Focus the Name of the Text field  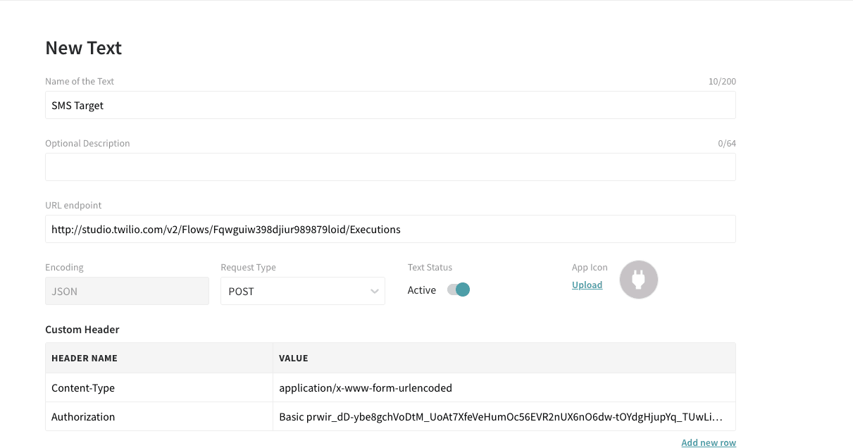point(390,106)
